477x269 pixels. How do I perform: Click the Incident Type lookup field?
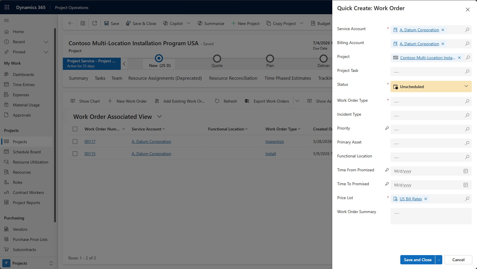coord(431,115)
